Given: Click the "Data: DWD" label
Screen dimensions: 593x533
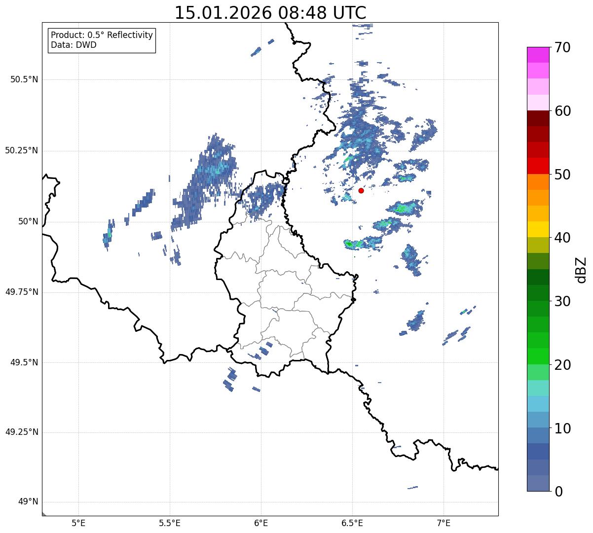Looking at the screenshot, I should [x=74, y=45].
